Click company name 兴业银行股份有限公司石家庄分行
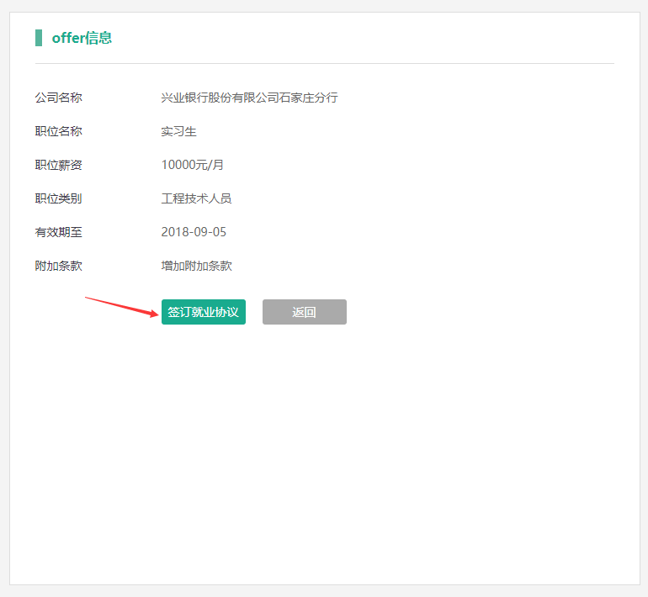 tap(249, 98)
